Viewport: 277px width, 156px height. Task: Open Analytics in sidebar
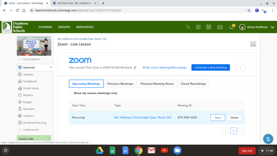click(28, 116)
